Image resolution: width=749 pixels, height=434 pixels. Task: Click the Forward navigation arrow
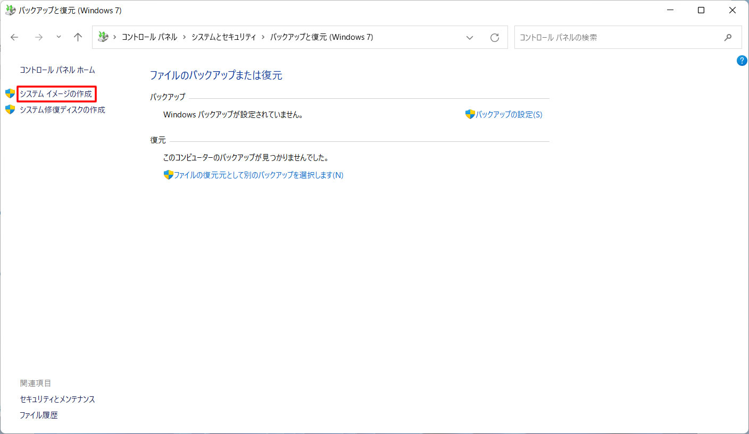coord(38,37)
